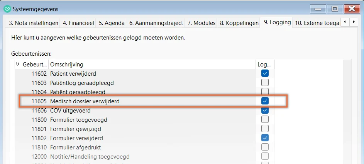Check the Formulier gewijzigd log box

click(x=265, y=129)
